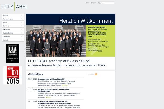Expand the Publikationen menu arrow
This screenshot has height=109, width=164.
[22, 33]
